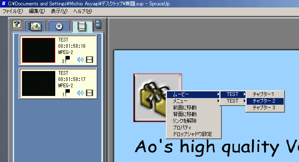Screen dimensions: 299x162
Task: Expand the ムービー submenu in context menu
Action: pyautogui.click(x=194, y=94)
